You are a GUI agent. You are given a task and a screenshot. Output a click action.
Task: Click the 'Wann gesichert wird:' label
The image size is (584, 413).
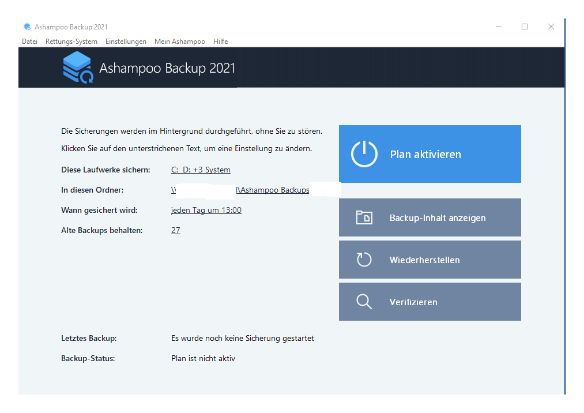tap(99, 210)
